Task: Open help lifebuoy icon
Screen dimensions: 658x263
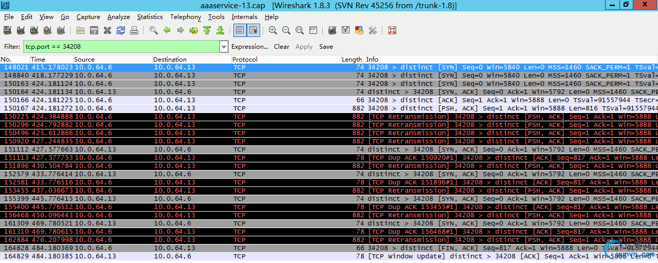Action: click(392, 30)
